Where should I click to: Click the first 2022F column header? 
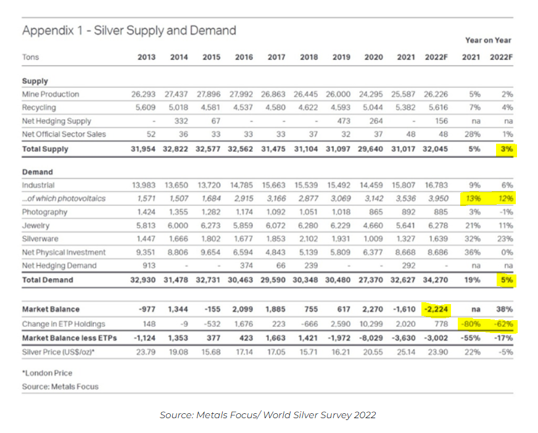coord(436,57)
